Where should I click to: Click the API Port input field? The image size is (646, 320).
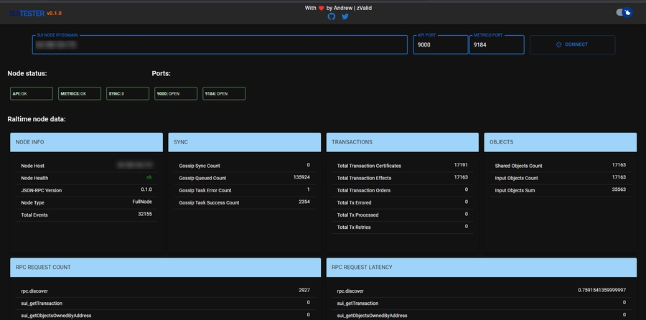point(440,44)
